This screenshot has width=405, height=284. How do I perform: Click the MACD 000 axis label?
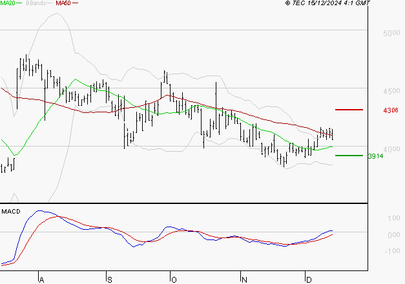394,235
